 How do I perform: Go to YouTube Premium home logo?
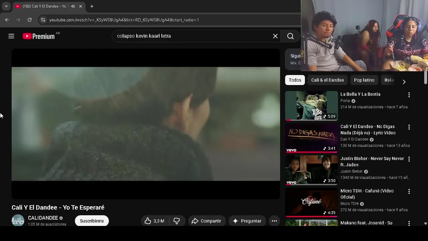39,36
